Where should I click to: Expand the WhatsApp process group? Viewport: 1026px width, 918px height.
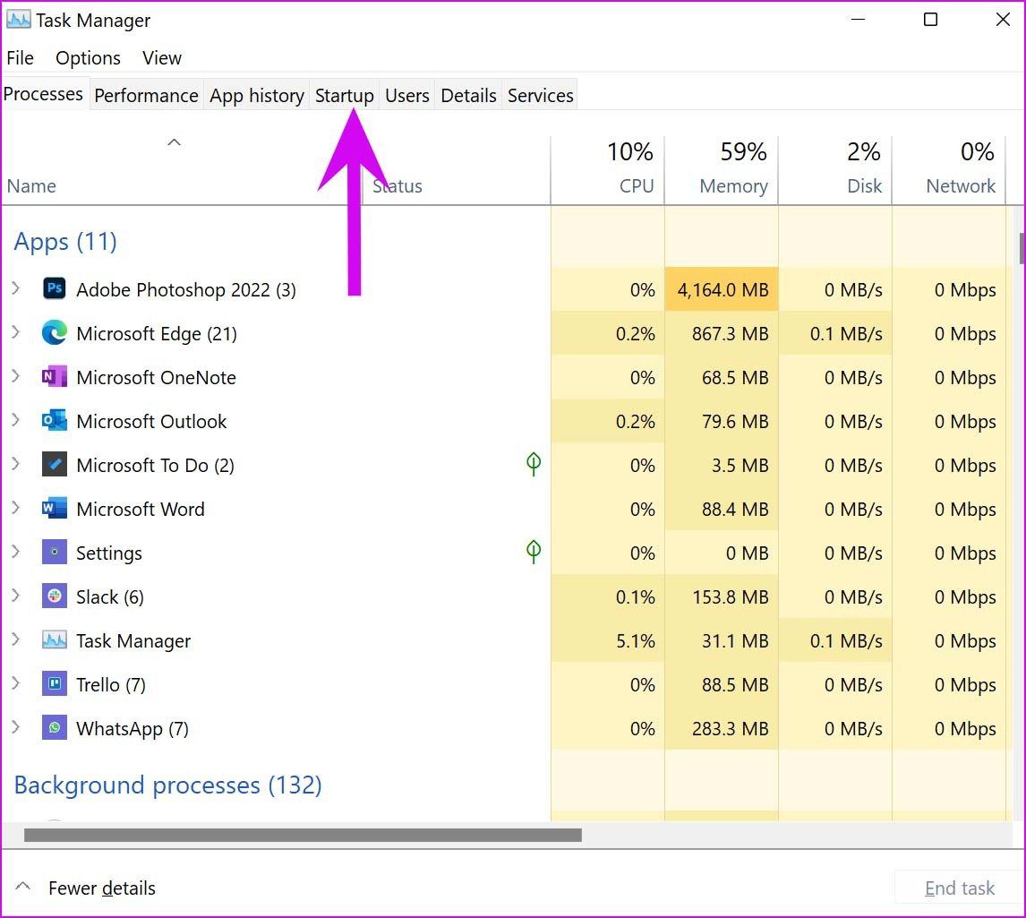16,727
